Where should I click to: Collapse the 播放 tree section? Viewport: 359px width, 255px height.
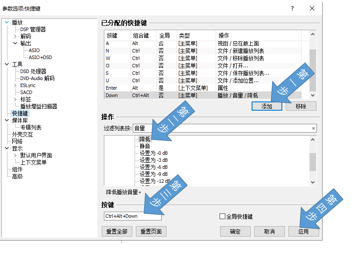point(7,22)
